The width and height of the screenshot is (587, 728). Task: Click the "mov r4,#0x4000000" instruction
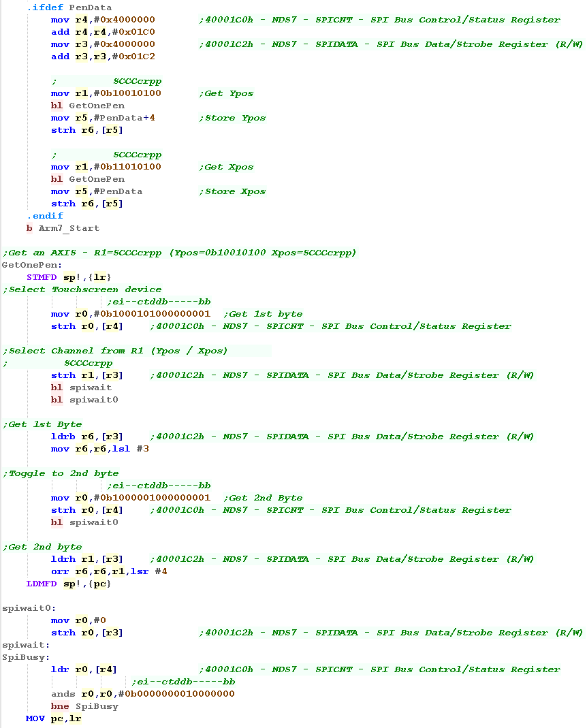[103, 20]
